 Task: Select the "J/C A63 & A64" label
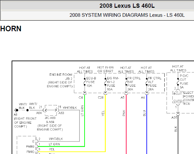tap(50, 120)
